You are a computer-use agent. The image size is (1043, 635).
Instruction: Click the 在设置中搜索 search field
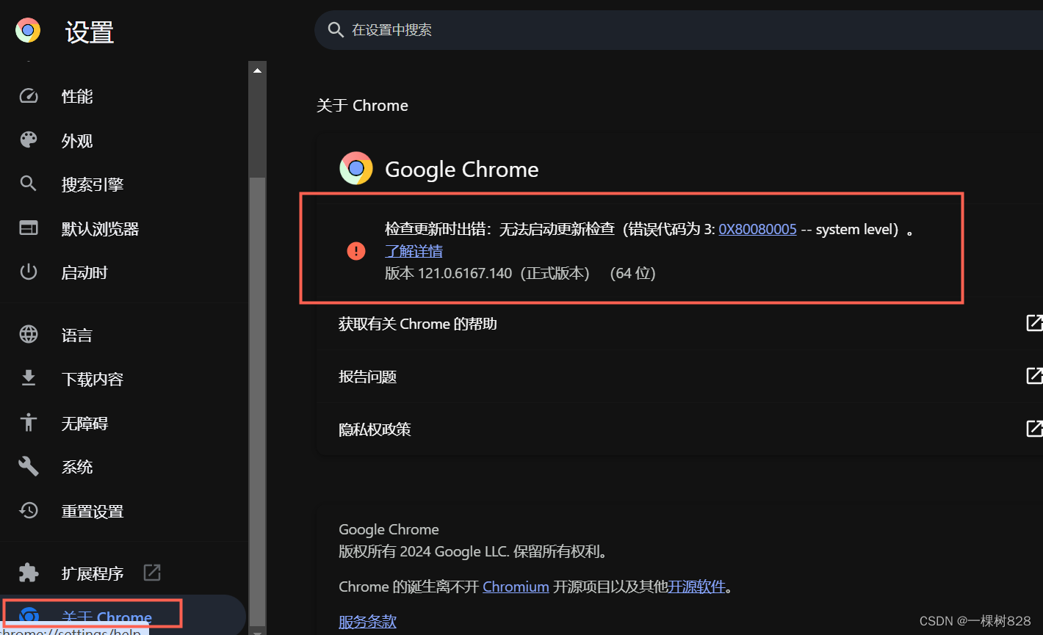679,30
